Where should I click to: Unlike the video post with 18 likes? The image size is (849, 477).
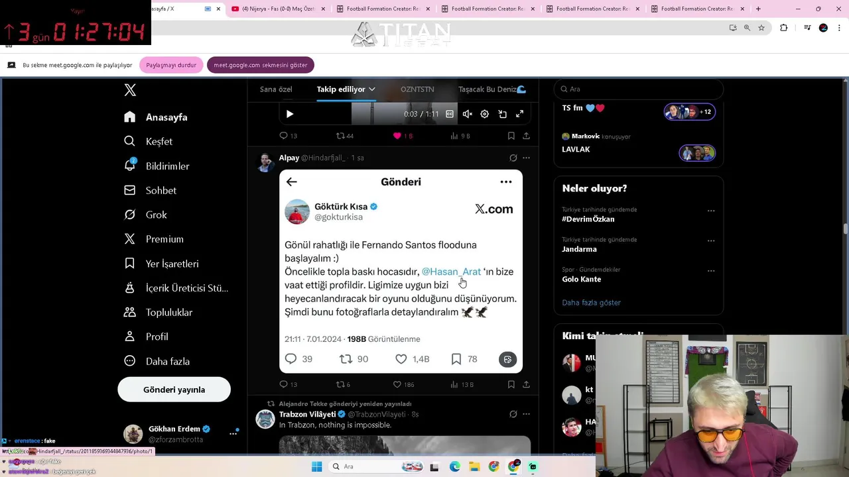pyautogui.click(x=402, y=136)
